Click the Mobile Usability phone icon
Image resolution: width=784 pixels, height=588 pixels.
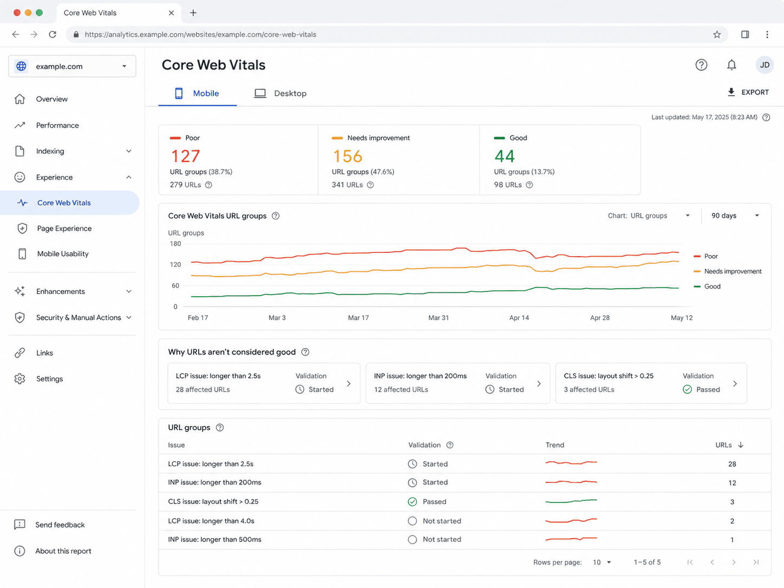[22, 254]
